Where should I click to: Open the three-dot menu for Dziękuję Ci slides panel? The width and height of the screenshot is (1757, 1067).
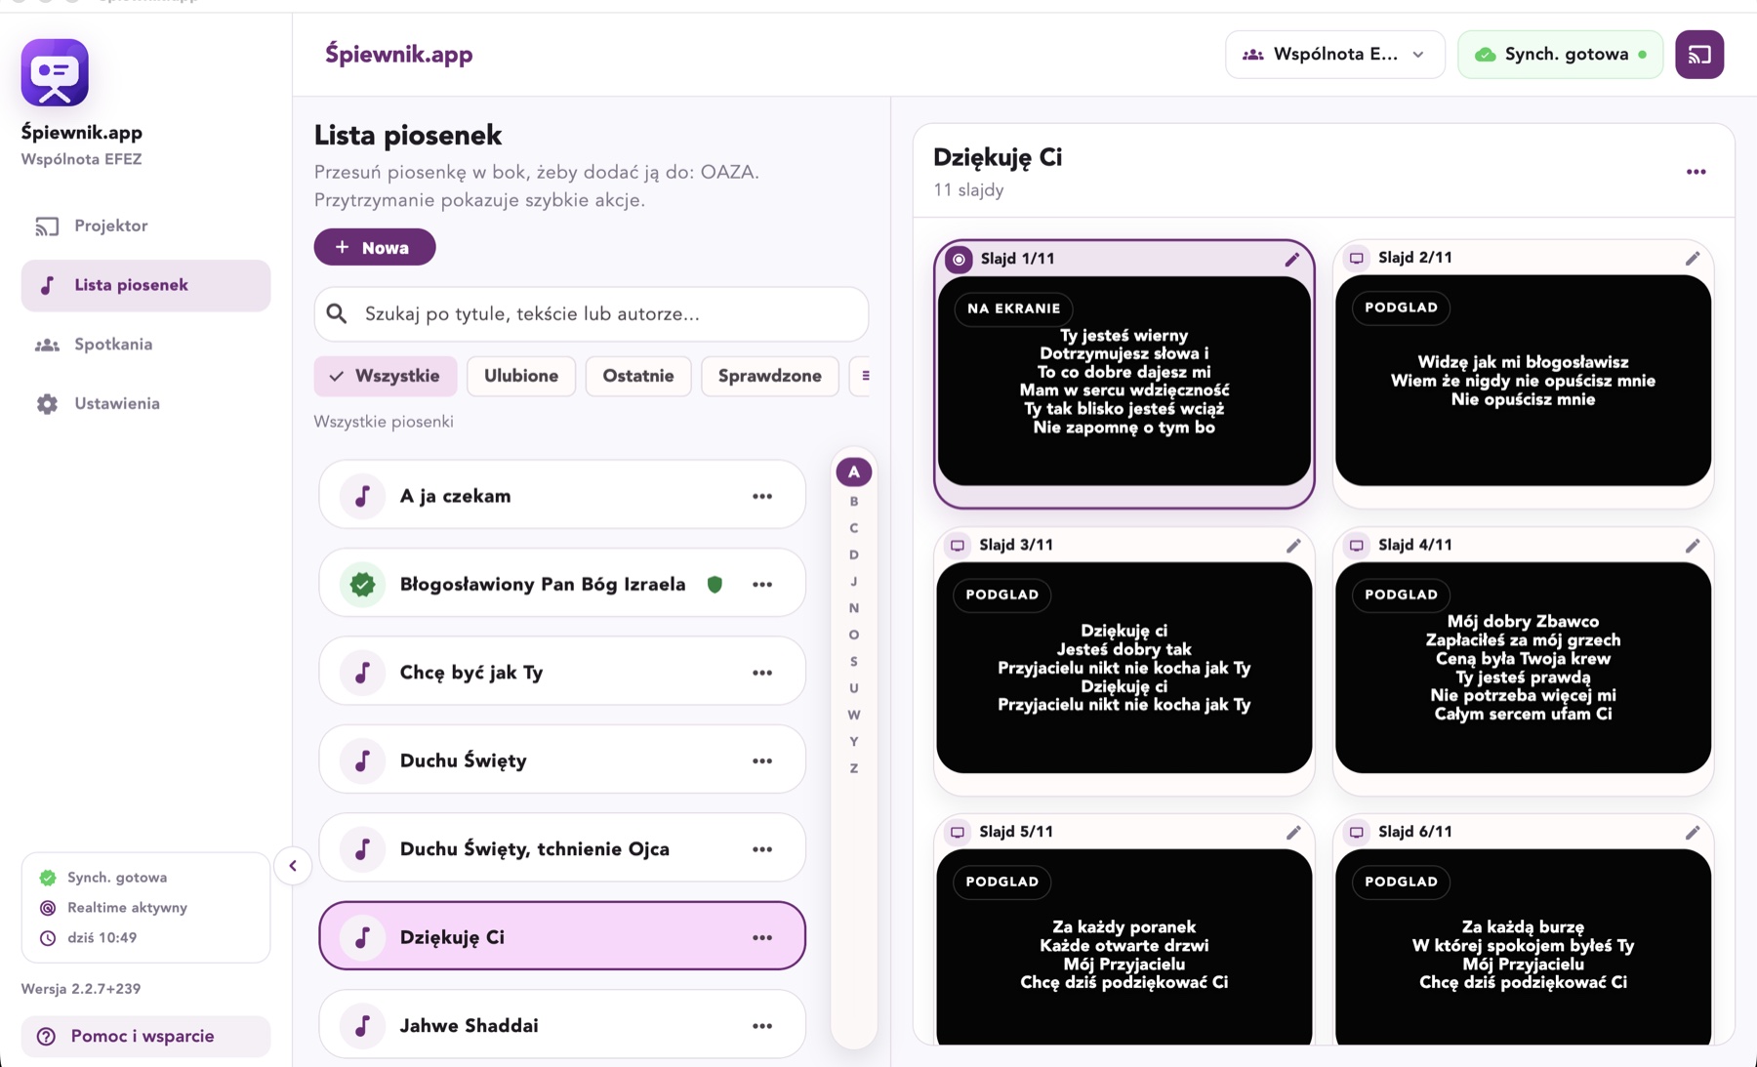[x=1696, y=172]
